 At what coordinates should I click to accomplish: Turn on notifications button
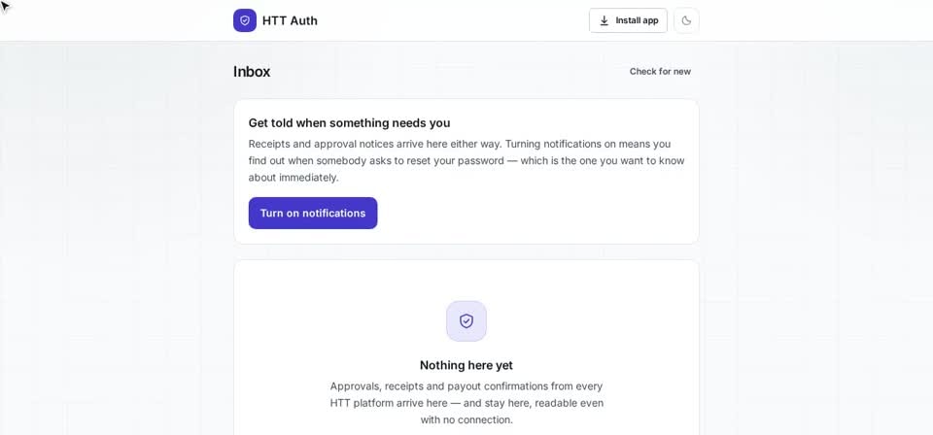point(313,213)
